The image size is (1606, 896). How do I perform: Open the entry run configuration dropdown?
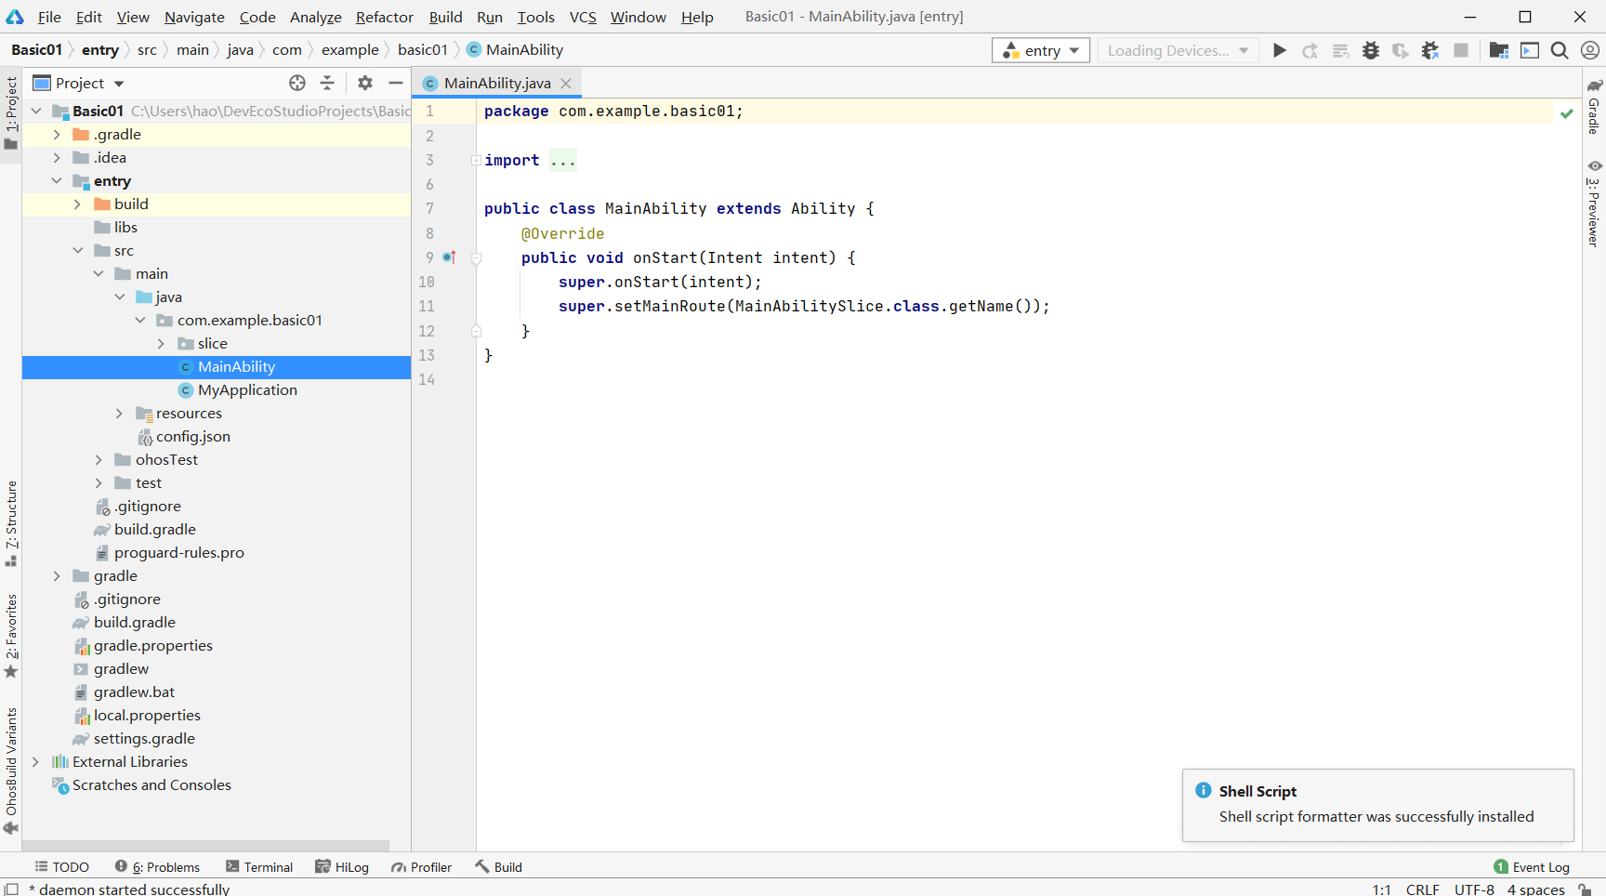pyautogui.click(x=1040, y=50)
